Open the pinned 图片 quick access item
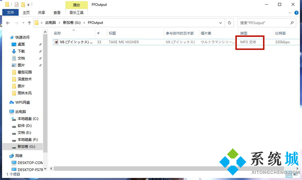The image size is (302, 180). click(x=21, y=65)
